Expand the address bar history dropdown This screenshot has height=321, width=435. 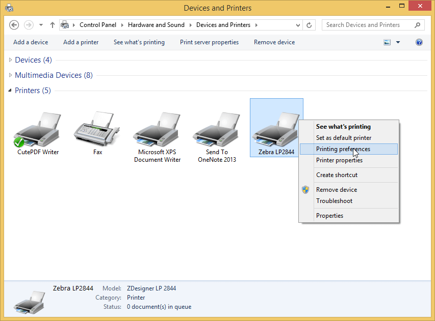click(298, 25)
